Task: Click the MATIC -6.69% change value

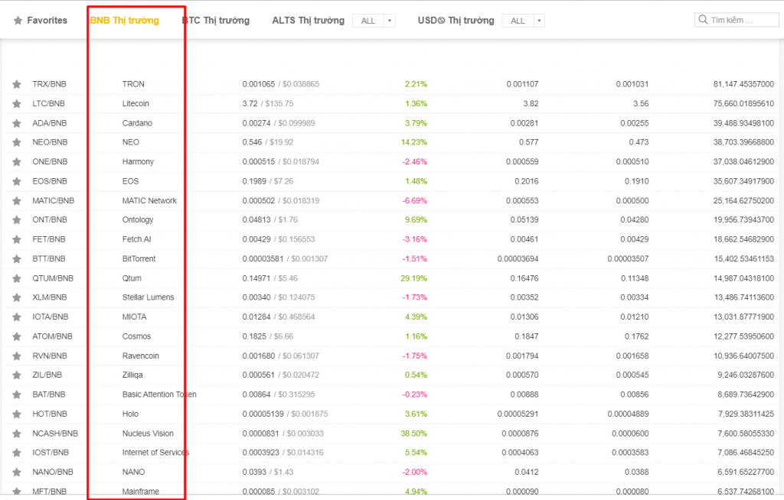Action: click(x=414, y=200)
